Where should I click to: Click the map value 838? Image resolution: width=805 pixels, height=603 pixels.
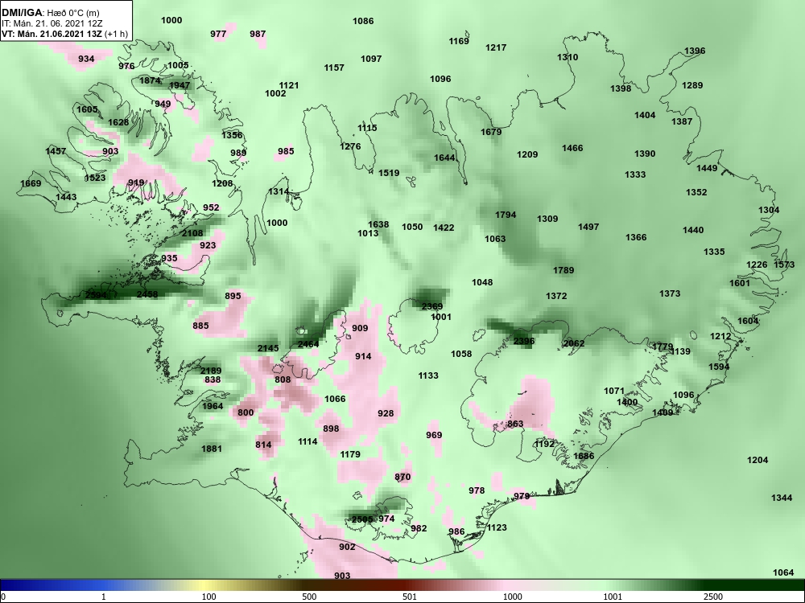(x=213, y=380)
